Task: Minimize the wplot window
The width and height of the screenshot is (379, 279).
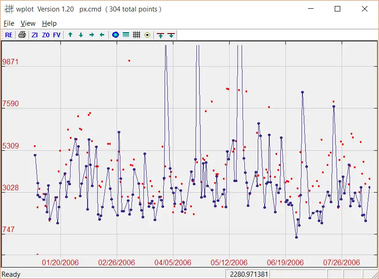Action: (311, 9)
